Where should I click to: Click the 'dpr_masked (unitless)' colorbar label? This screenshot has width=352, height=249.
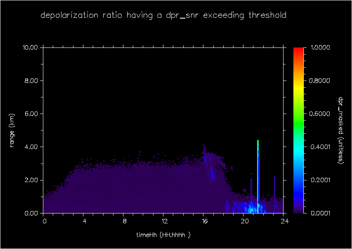[x=340, y=130]
